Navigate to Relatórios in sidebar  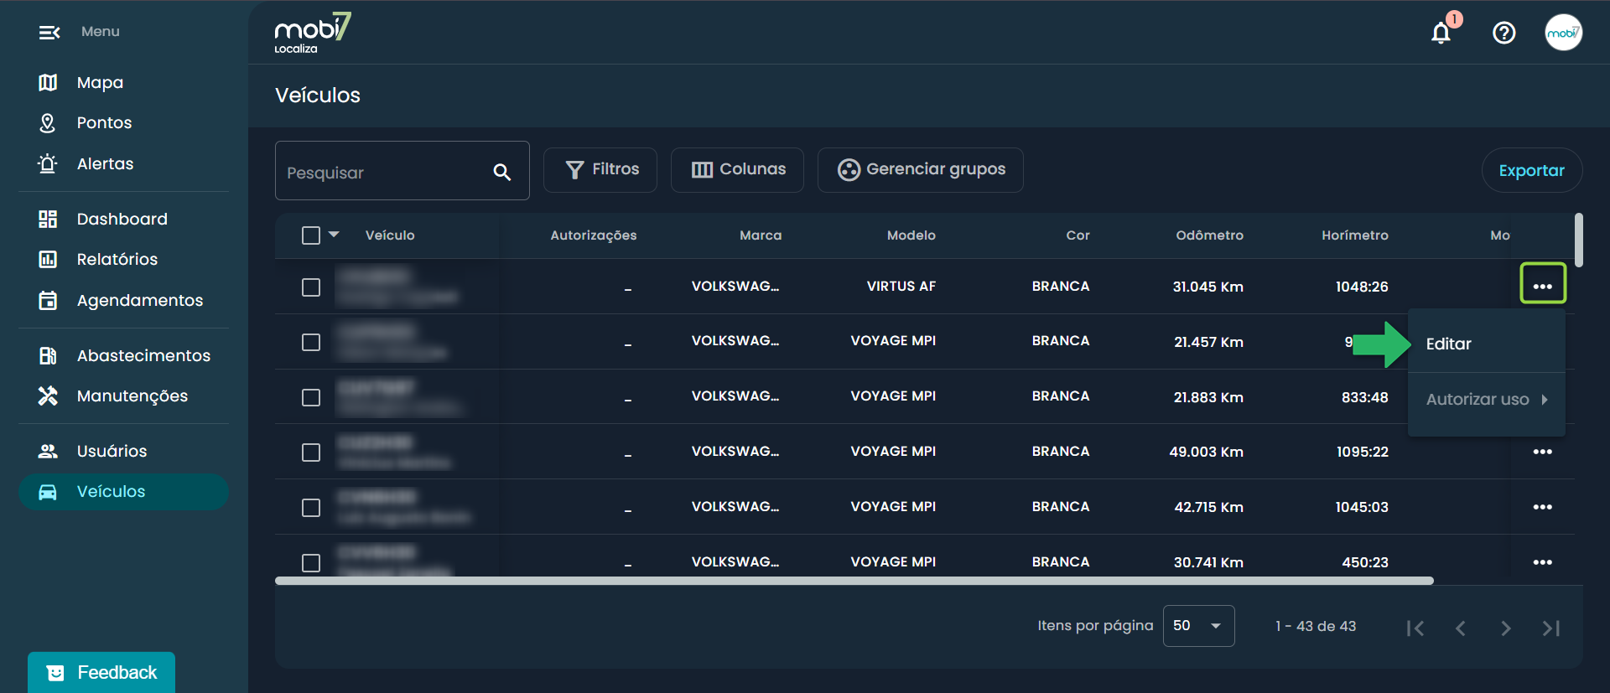click(117, 259)
